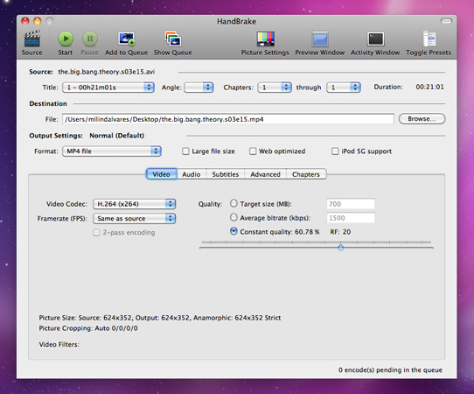
Task: Open the Video Codec dropdown H.264 (x264)
Action: [x=134, y=204]
